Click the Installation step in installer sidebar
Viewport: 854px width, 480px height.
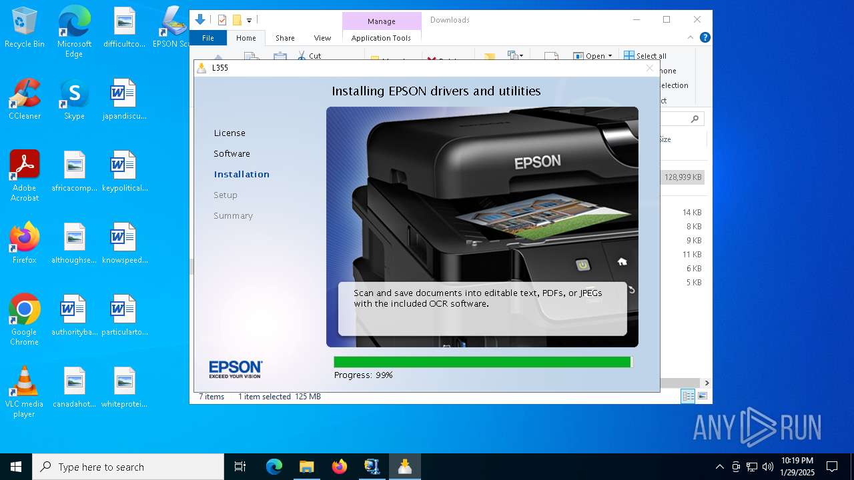[x=242, y=175]
